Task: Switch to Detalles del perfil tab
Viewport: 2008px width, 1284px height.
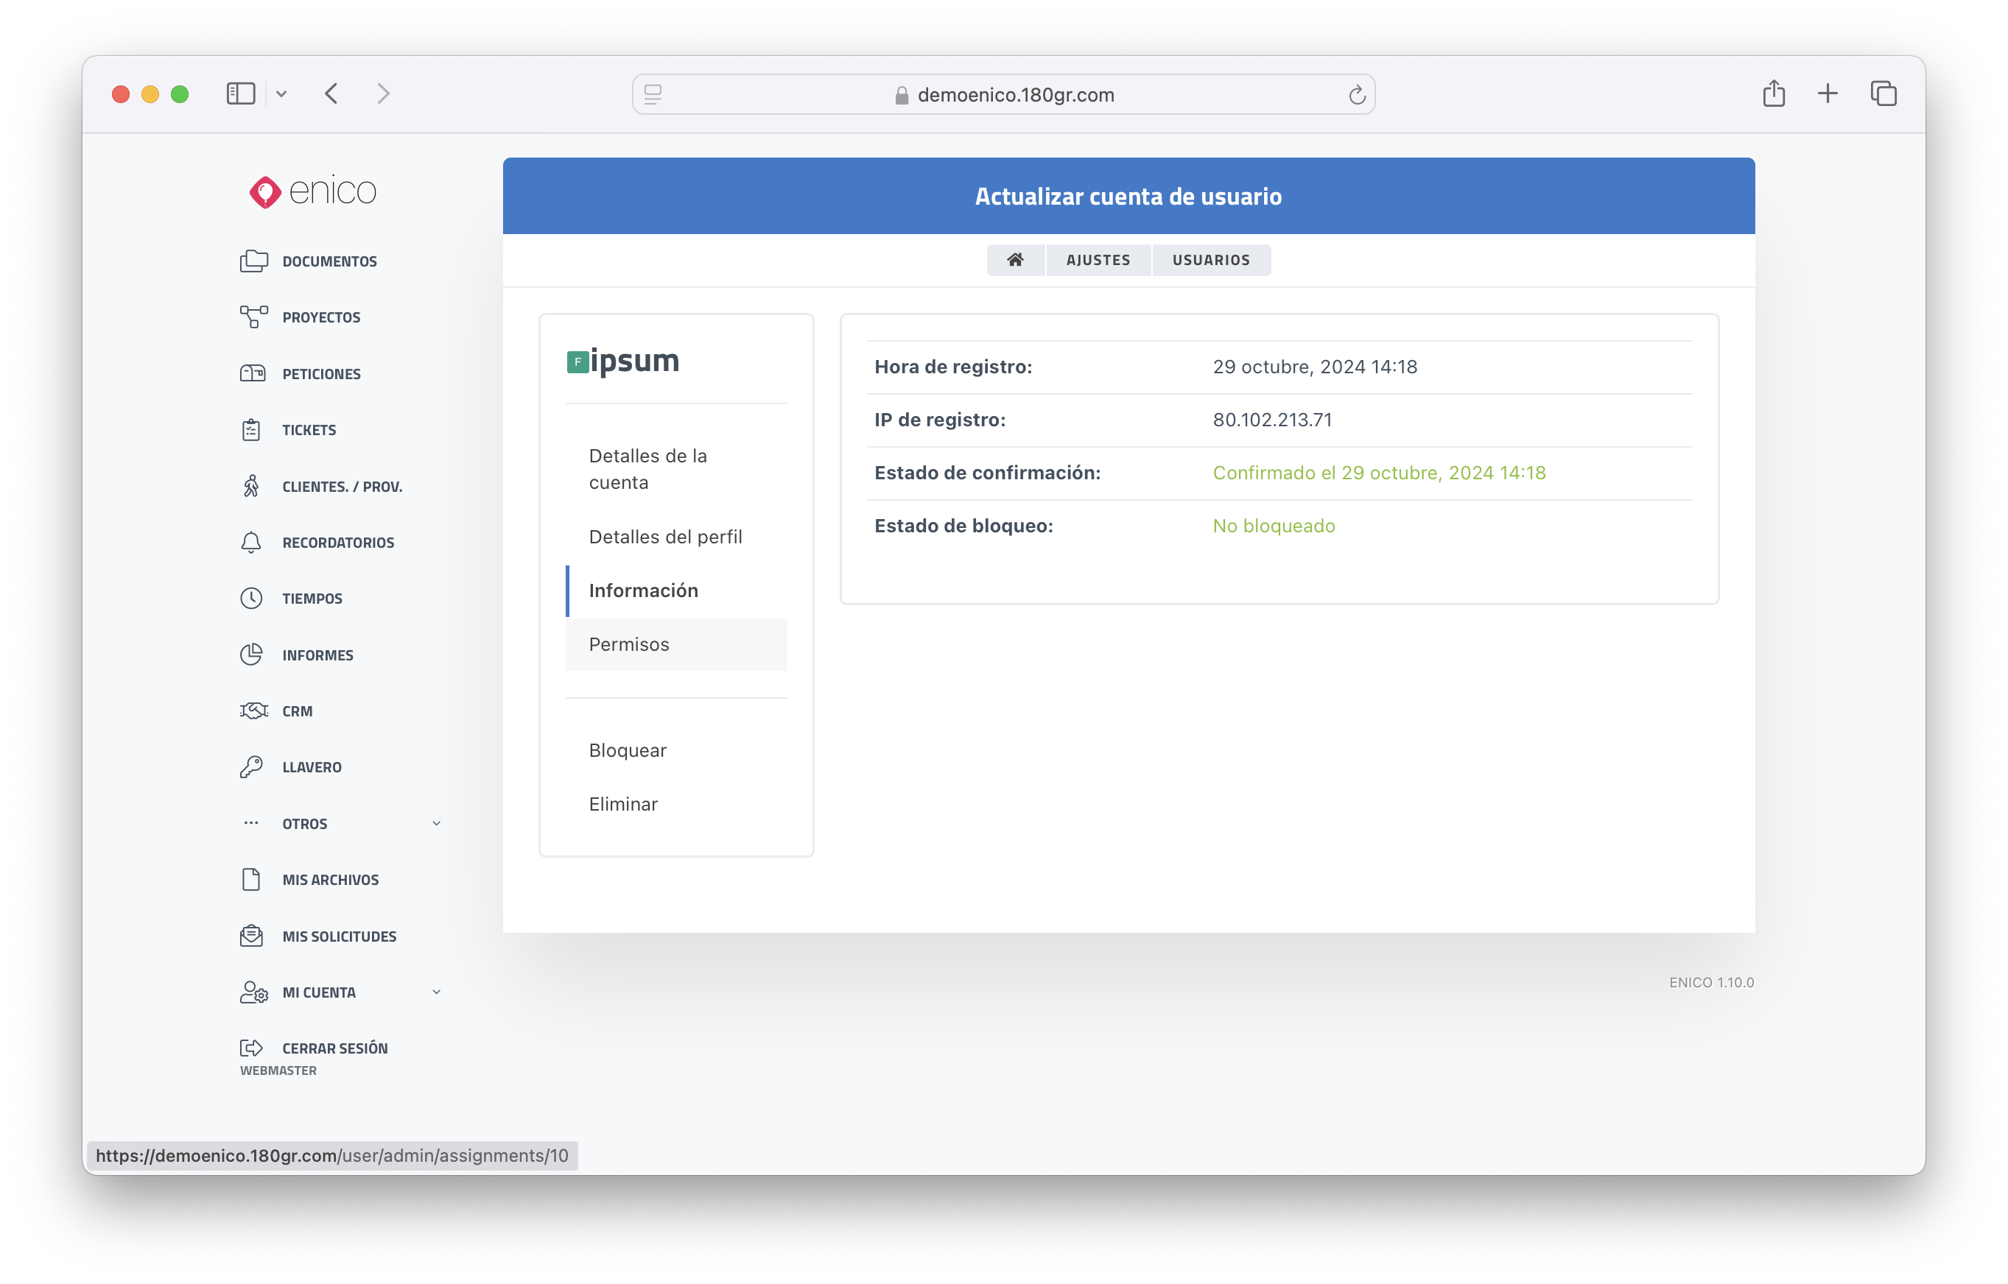Action: click(665, 537)
